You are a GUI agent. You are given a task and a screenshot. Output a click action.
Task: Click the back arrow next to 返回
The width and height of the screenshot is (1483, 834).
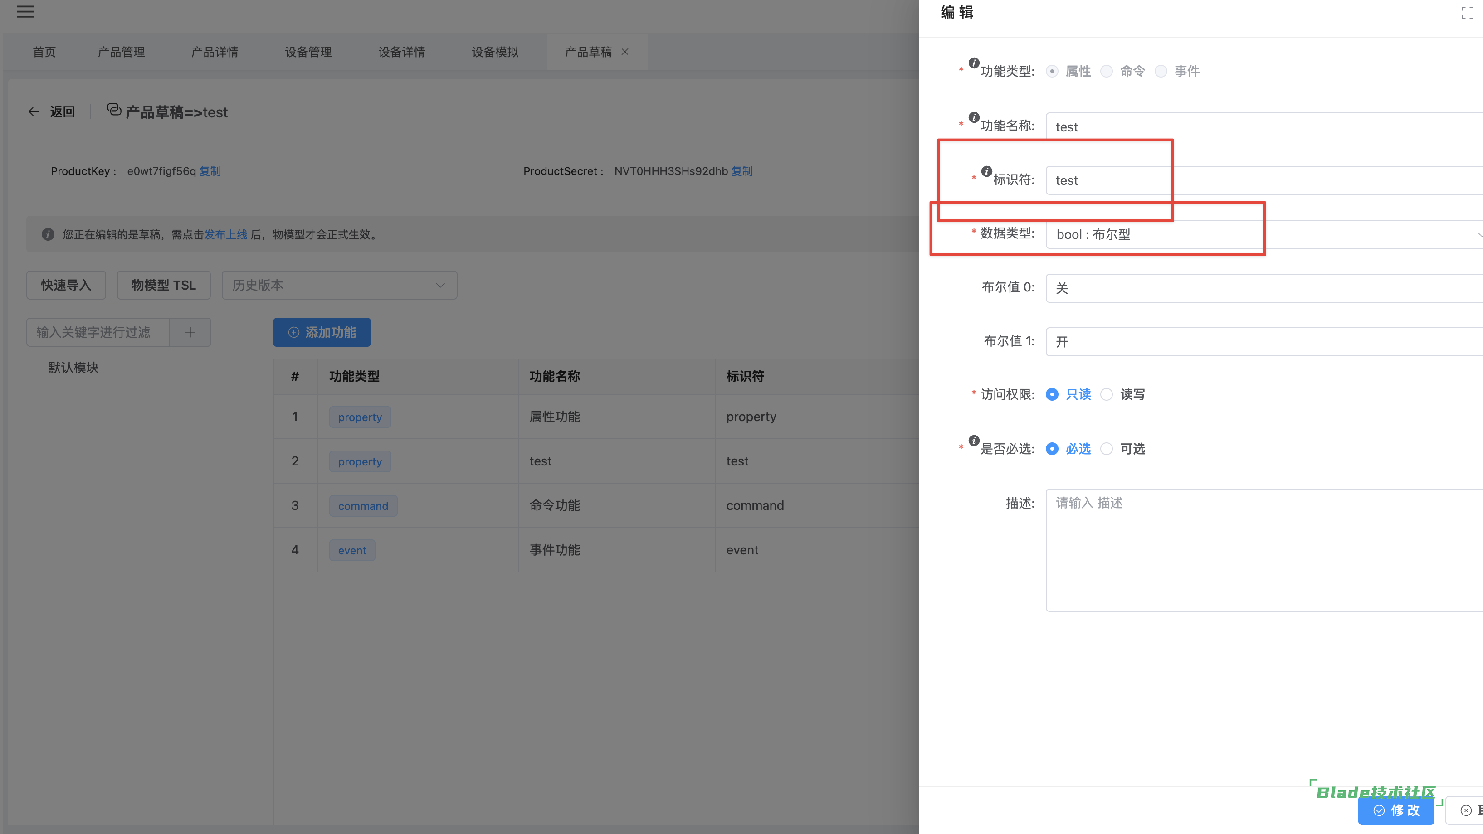(x=34, y=112)
